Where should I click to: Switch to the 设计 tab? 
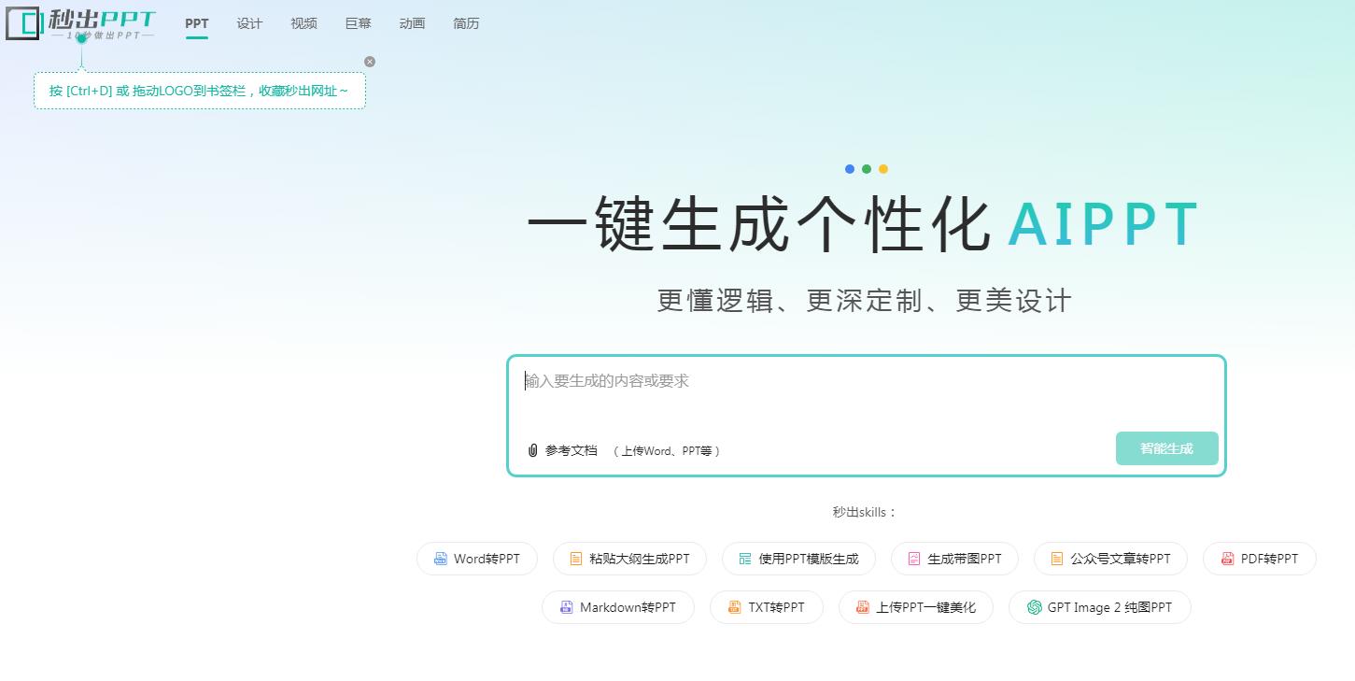click(249, 23)
